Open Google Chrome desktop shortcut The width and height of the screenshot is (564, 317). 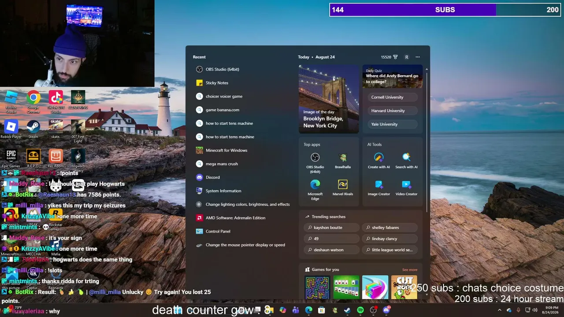[33, 102]
